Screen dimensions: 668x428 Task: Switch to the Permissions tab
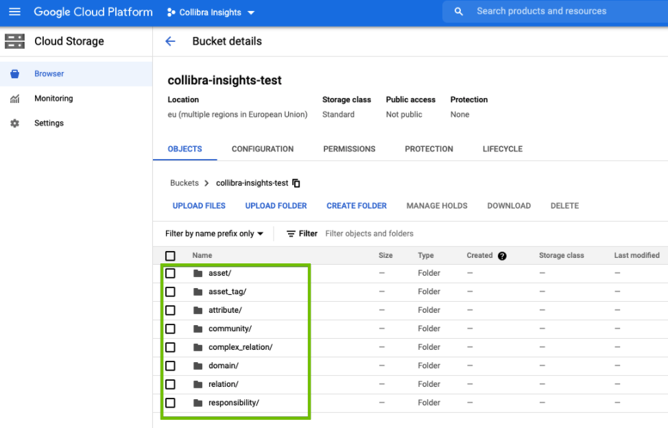349,149
